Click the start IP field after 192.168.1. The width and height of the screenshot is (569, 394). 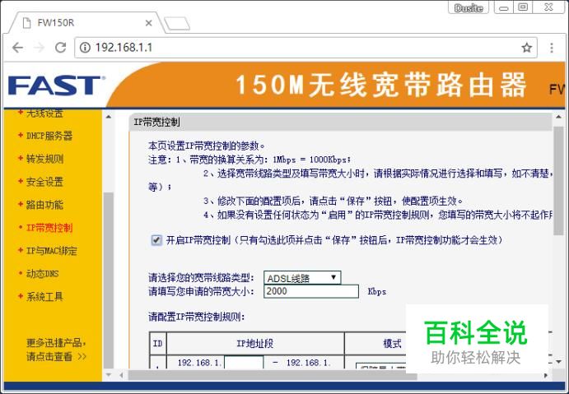pyautogui.click(x=244, y=363)
